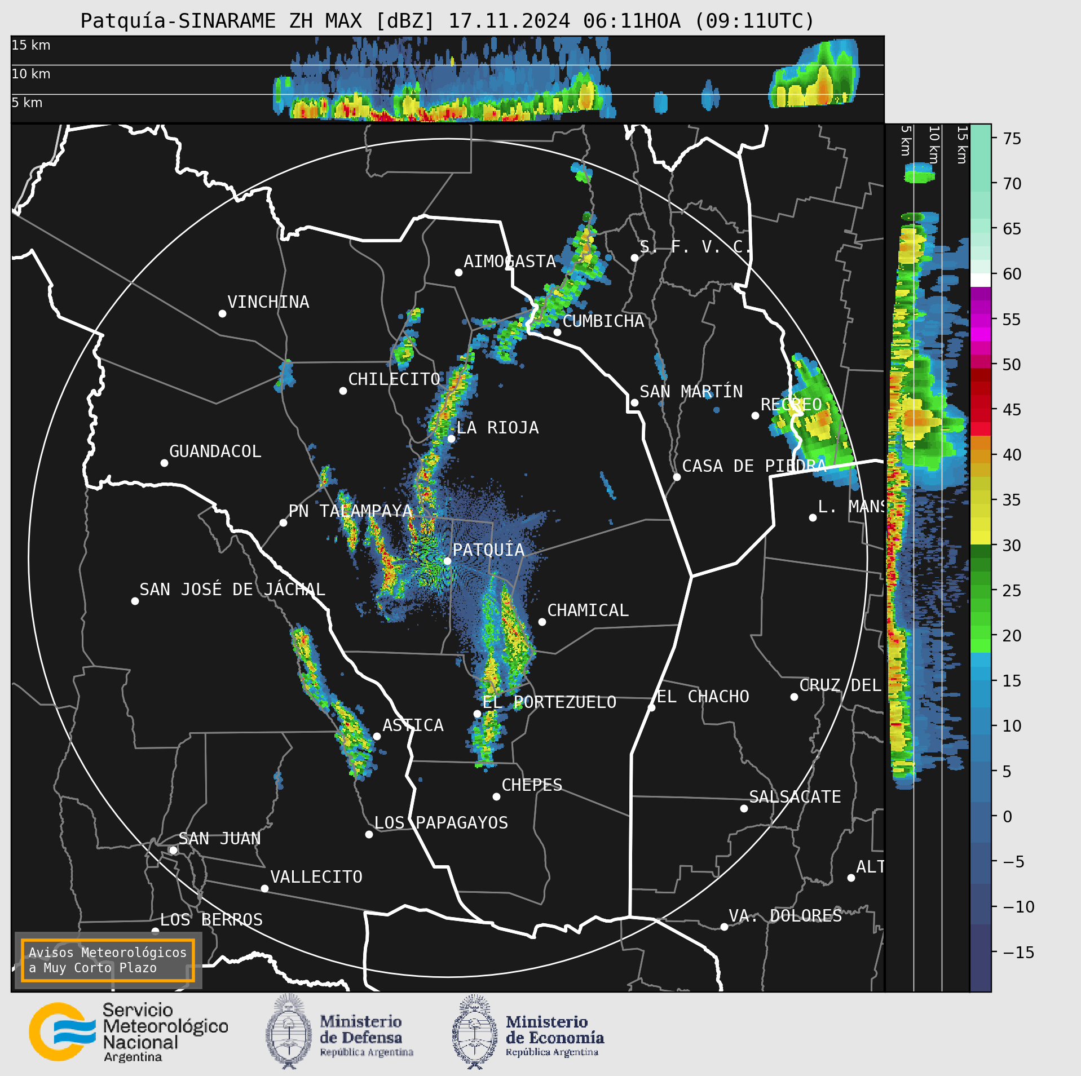Click the VINCHINA city label

[268, 302]
